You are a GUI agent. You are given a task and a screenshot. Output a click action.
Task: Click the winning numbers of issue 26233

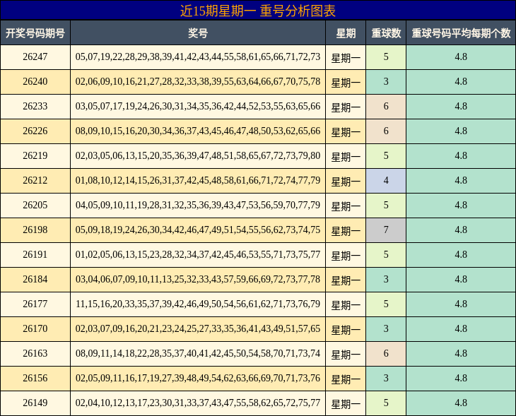coord(198,106)
